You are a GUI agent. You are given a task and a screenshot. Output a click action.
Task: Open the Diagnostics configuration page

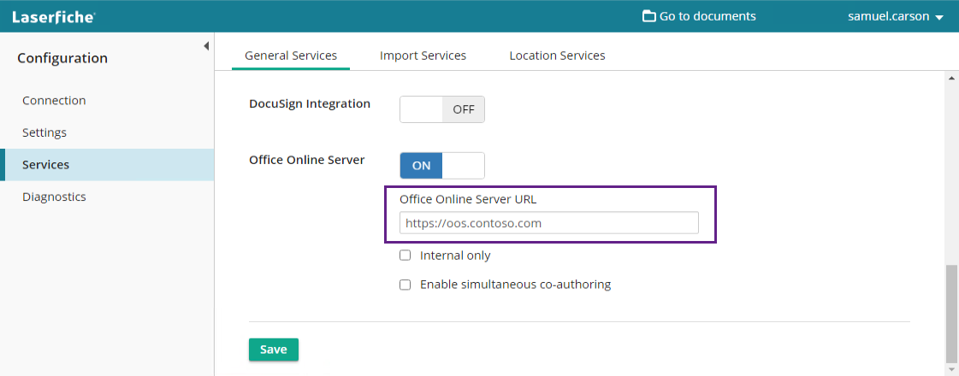click(x=54, y=197)
